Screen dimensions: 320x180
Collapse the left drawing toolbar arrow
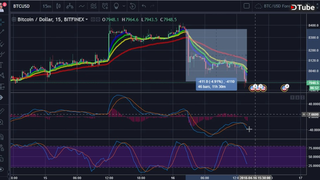[x=8, y=174]
